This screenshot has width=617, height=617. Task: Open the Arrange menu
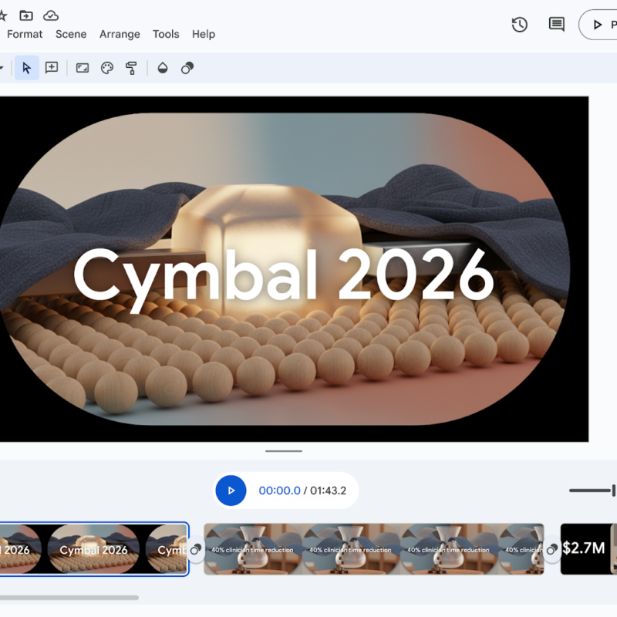tap(120, 34)
